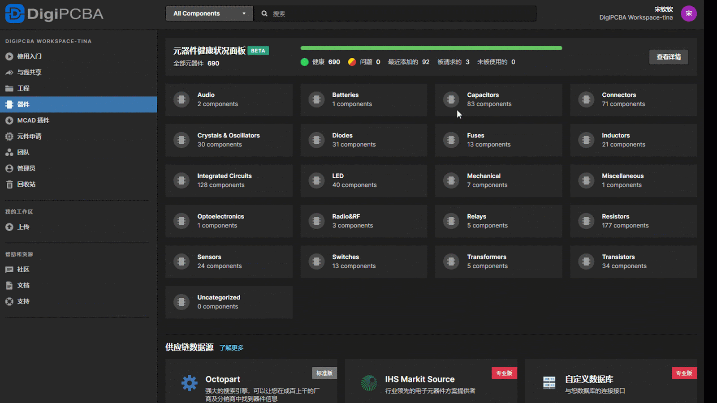Click the Relays category chip icon
Image resolution: width=717 pixels, height=403 pixels.
[x=451, y=221]
